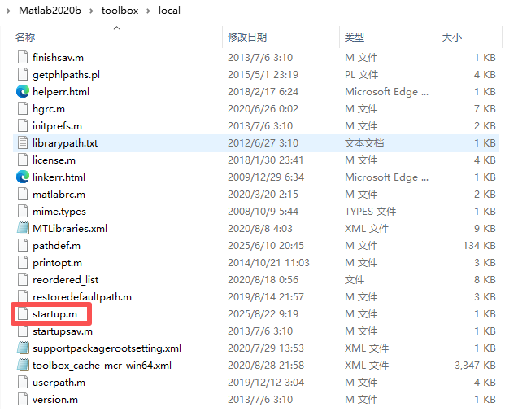Click the date 2025/6/10 20:45
Viewport: 518px width, 416px height.
(x=266, y=246)
